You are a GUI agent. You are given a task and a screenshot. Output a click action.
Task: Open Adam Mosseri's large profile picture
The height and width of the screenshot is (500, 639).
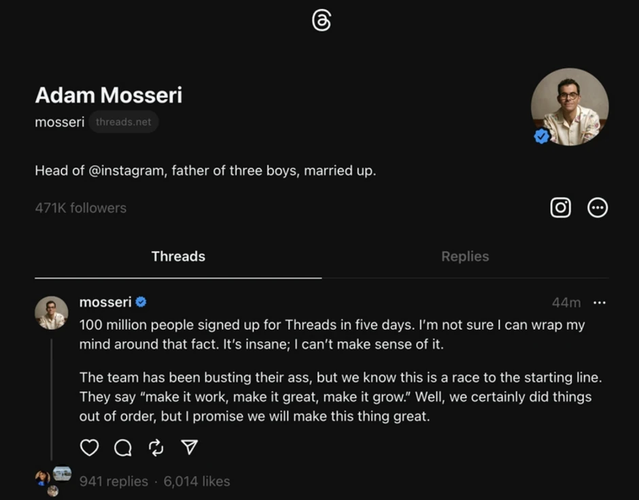(570, 107)
